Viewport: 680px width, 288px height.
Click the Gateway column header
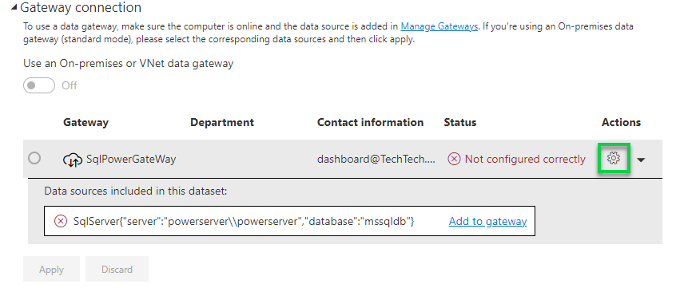point(85,123)
